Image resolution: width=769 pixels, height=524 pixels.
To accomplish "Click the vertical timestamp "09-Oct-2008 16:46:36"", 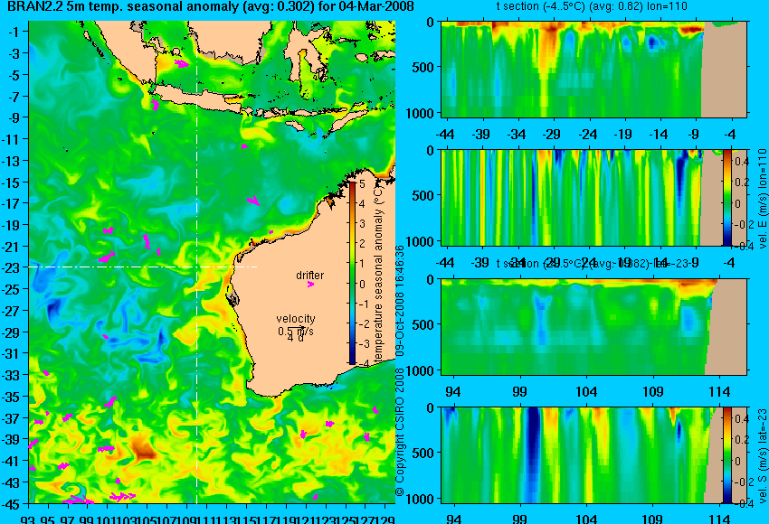I will click(400, 301).
